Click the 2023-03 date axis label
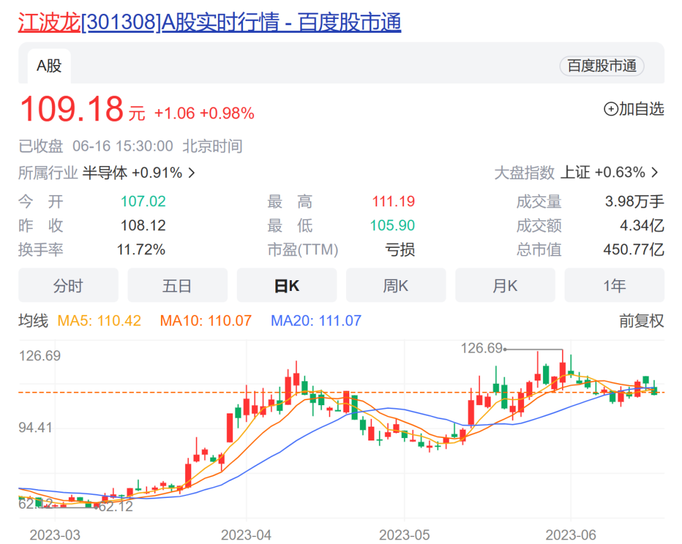682x544 pixels. coord(55,535)
